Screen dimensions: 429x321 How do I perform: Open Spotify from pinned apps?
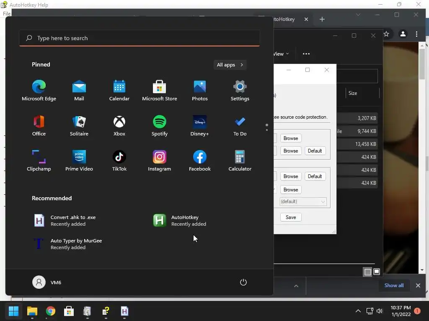tap(160, 126)
